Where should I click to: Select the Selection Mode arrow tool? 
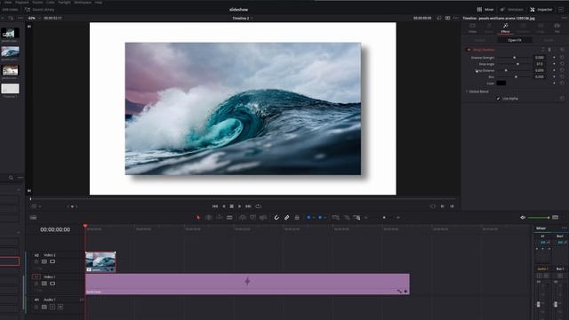[198, 217]
